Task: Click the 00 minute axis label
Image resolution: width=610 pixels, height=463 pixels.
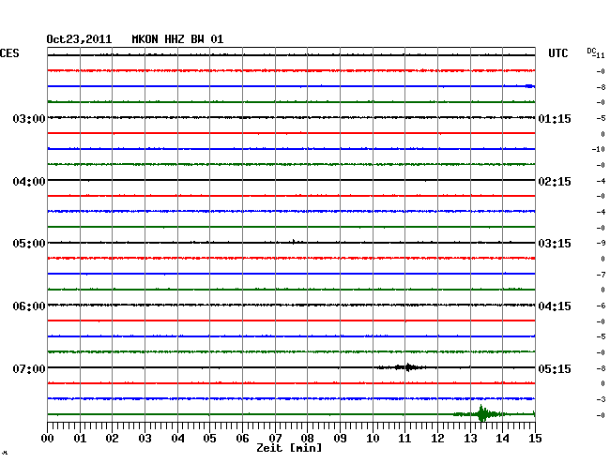Action: coord(48,438)
